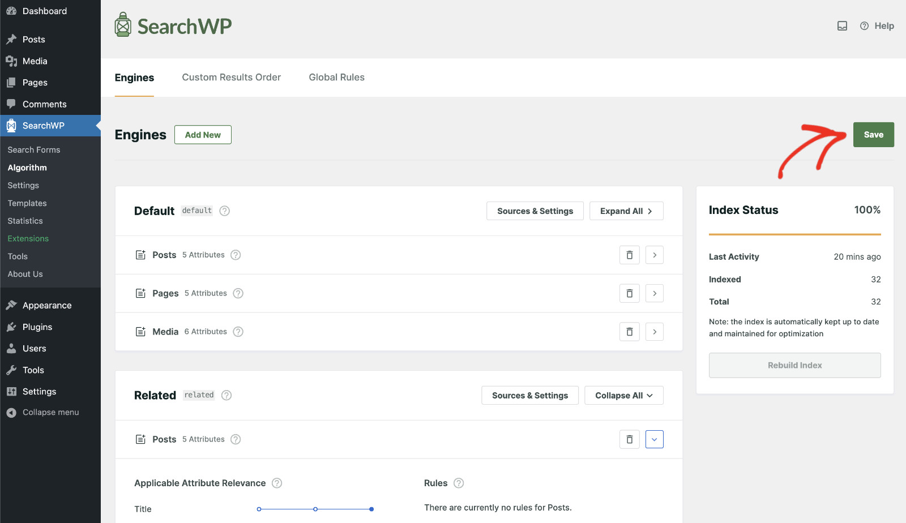Click Expand All for Default engine
Screen dimensions: 906x523
(x=626, y=211)
